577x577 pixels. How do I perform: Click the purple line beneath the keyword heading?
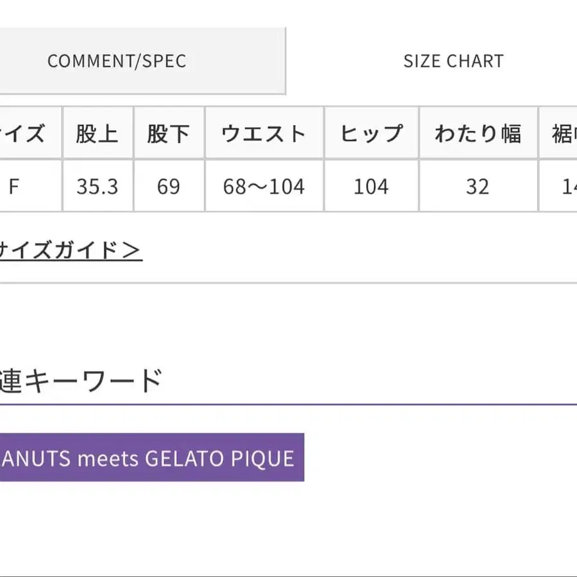[288, 404]
